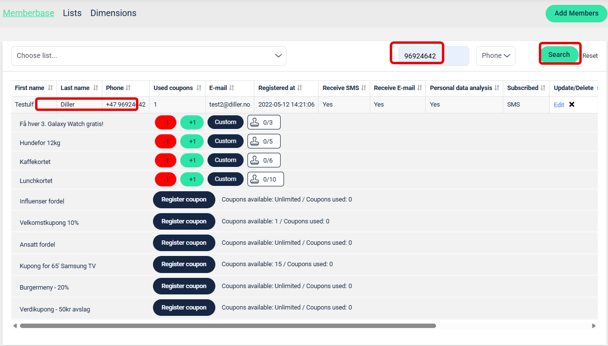Click the Edit link for Testulf

(x=559, y=105)
